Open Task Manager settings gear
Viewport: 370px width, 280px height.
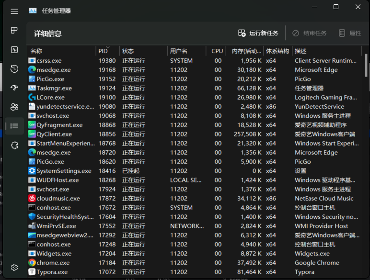[14, 268]
